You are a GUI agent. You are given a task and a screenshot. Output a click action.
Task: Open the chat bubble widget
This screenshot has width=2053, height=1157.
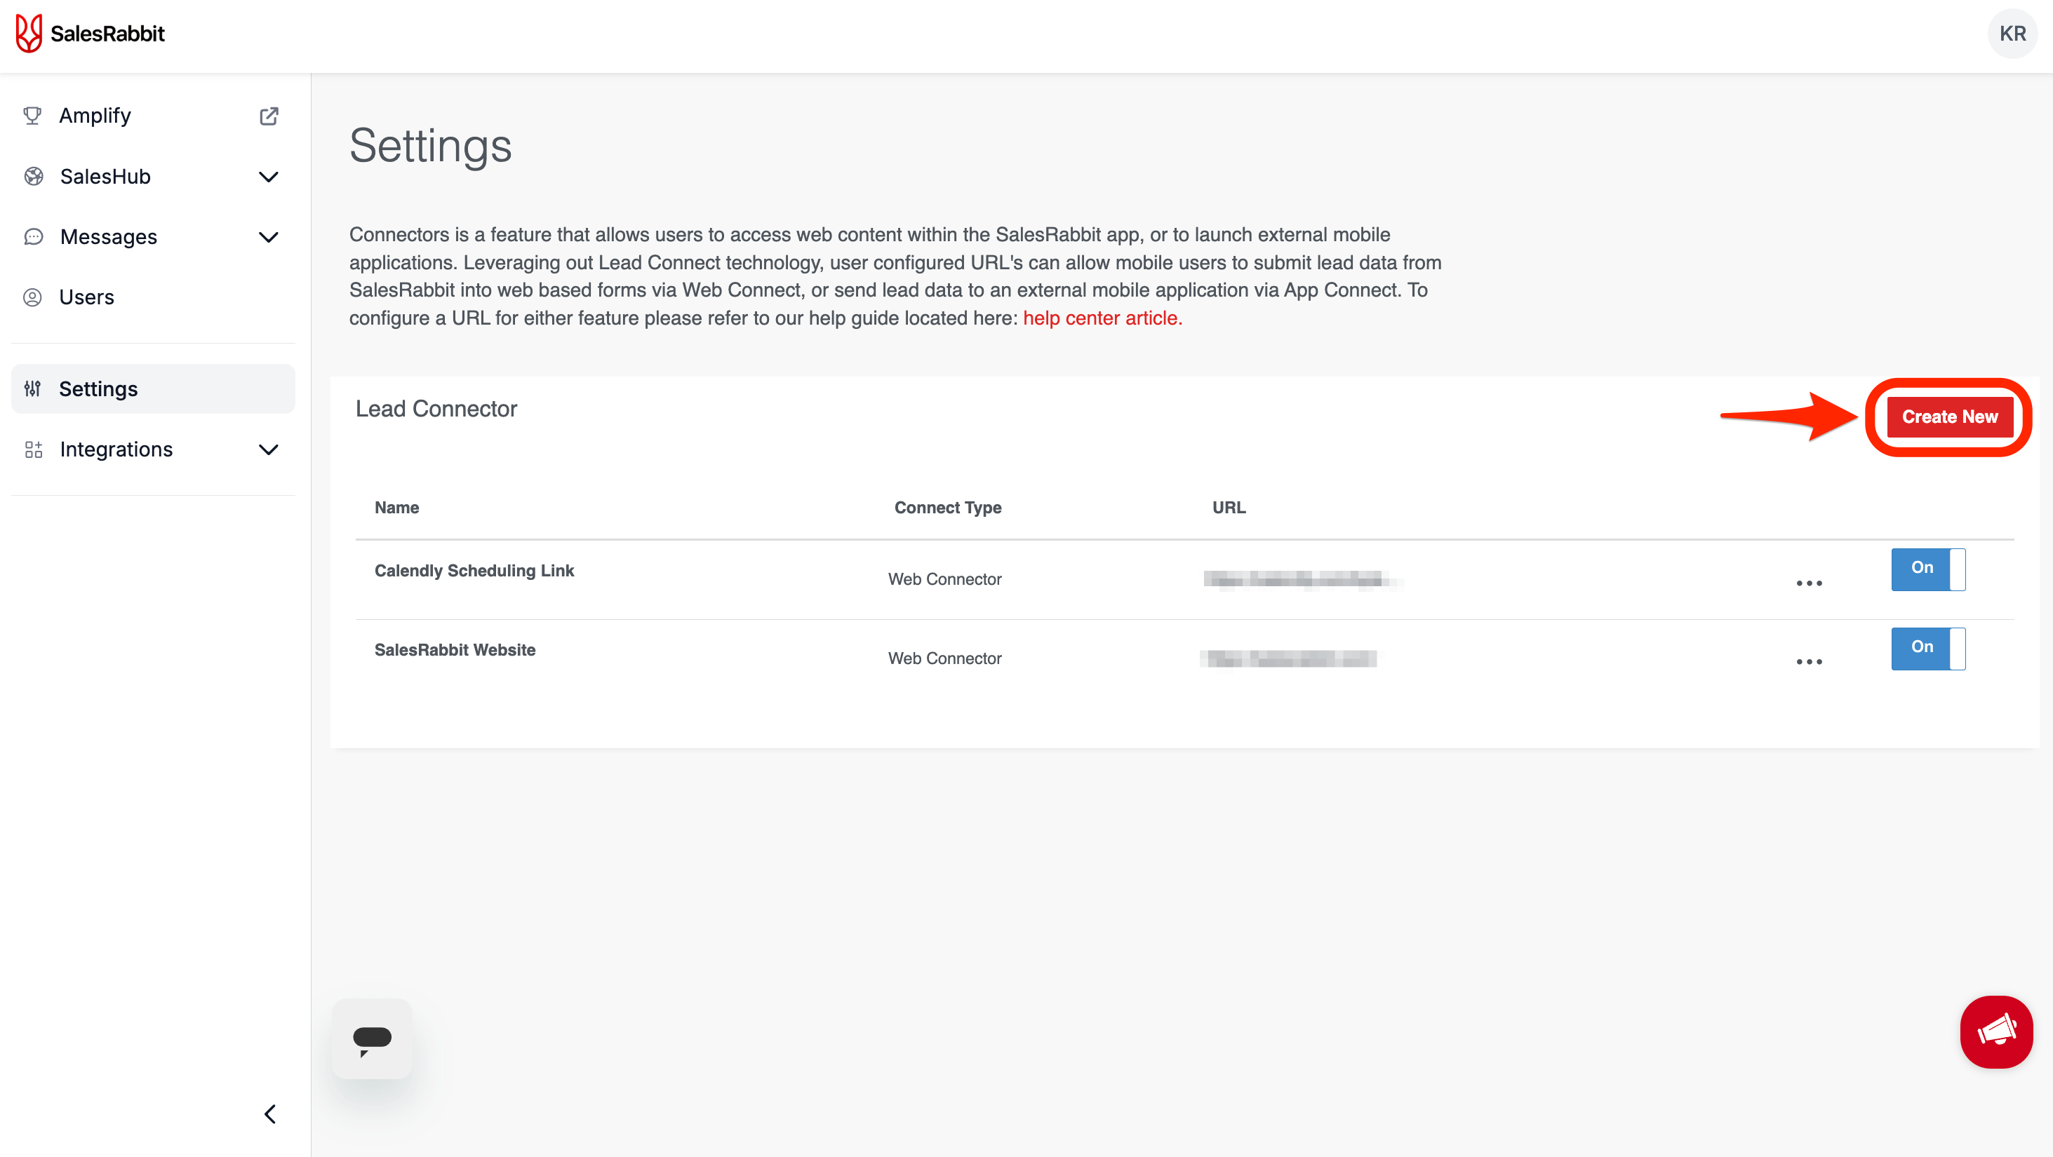coord(372,1038)
